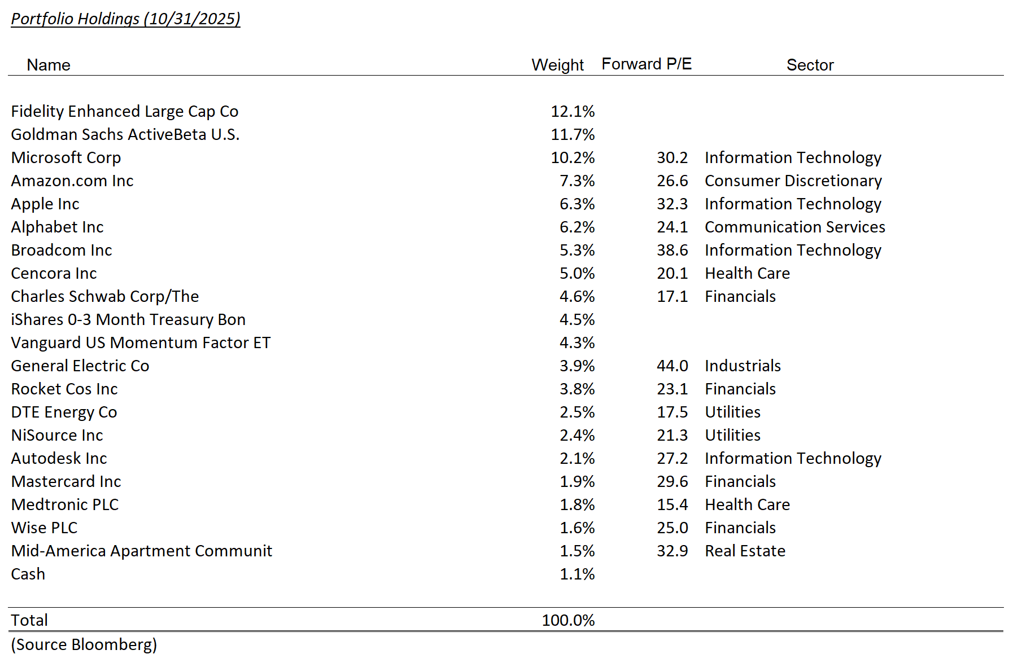The height and width of the screenshot is (663, 1022).
Task: Select Charles Schwab Corp/The row name
Action: click(105, 296)
